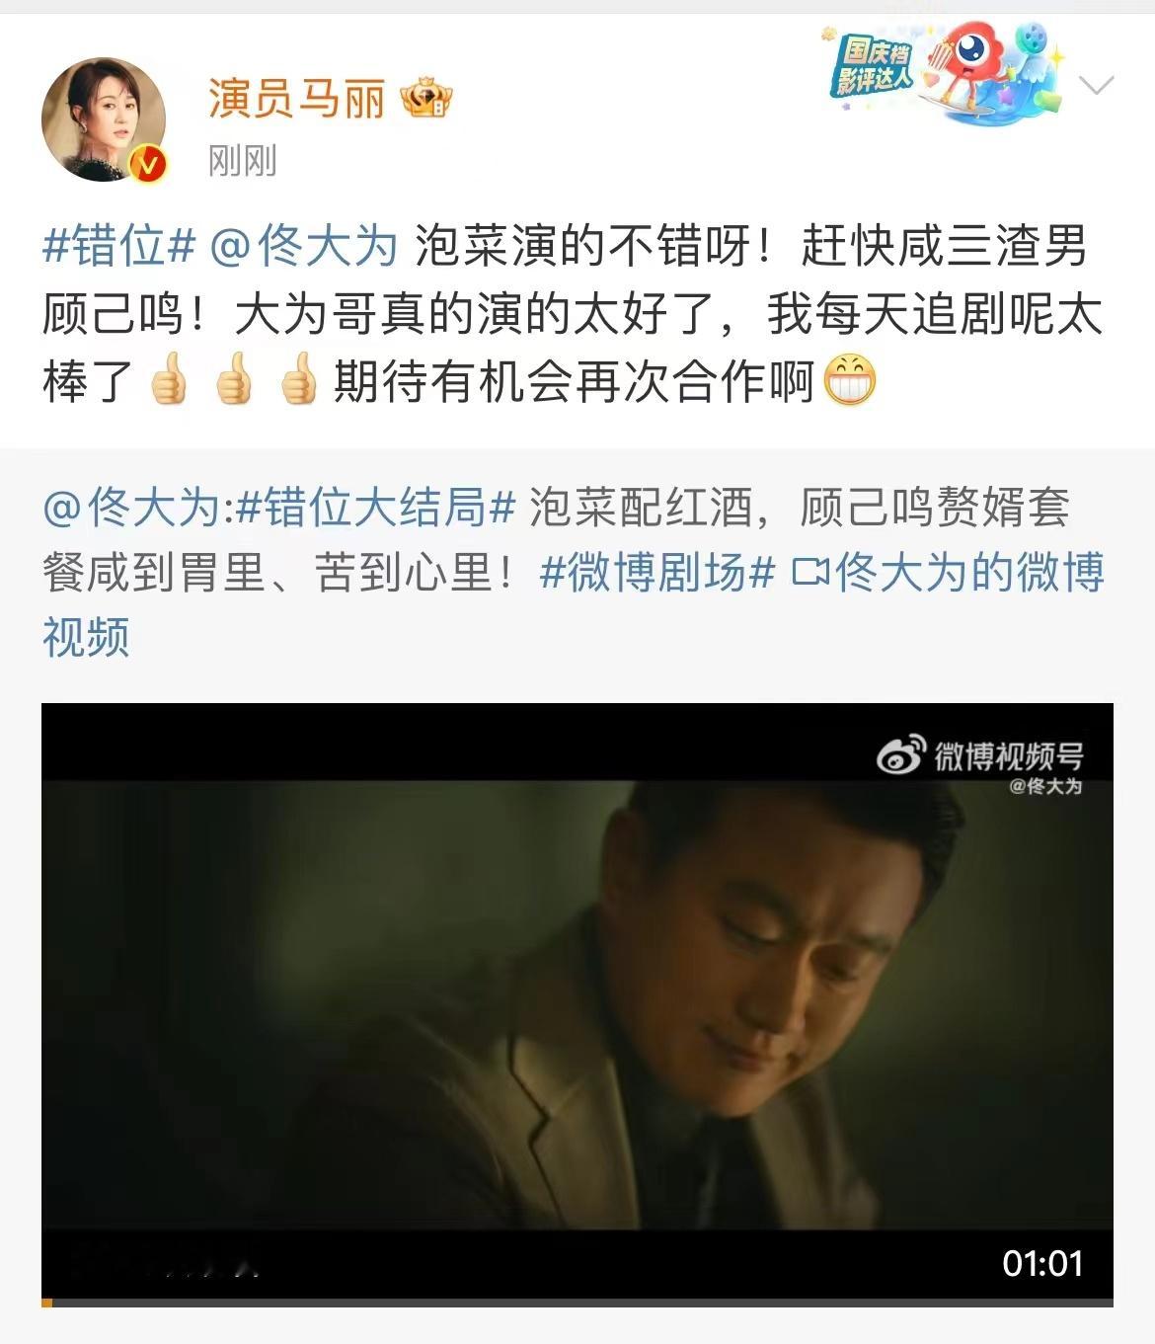Click the 演员马丽 username
Image resolution: width=1155 pixels, height=1344 pixels.
[x=296, y=99]
